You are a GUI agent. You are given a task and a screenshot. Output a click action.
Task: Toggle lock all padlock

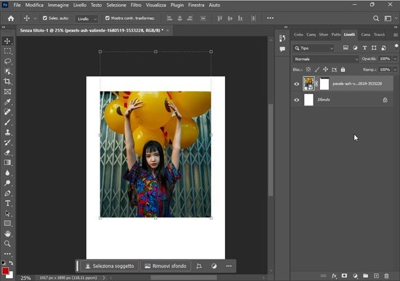tap(343, 69)
